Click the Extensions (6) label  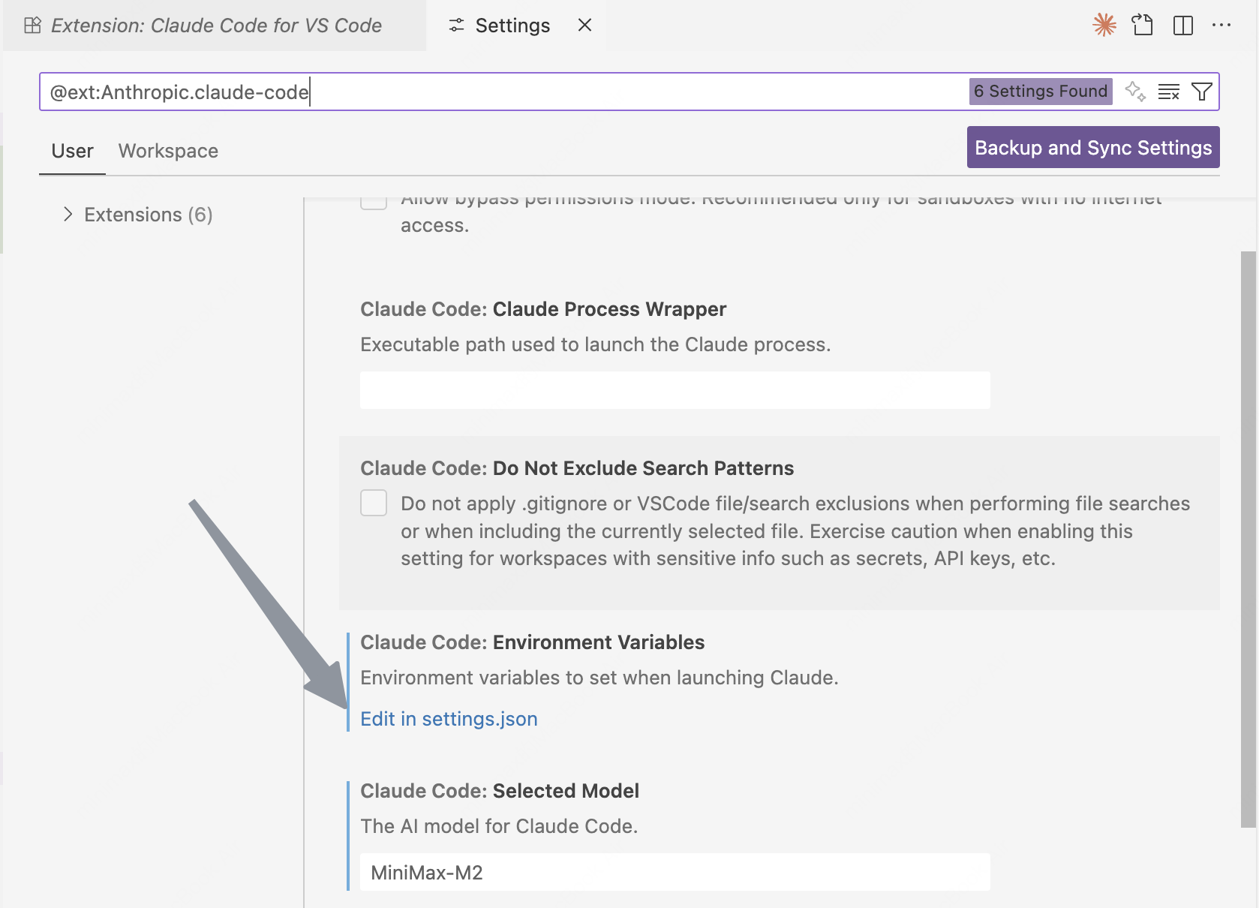(x=149, y=215)
